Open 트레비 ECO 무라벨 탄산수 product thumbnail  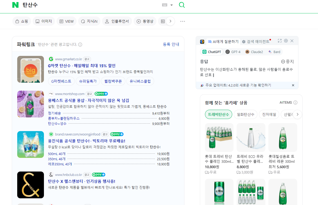tap(251, 138)
